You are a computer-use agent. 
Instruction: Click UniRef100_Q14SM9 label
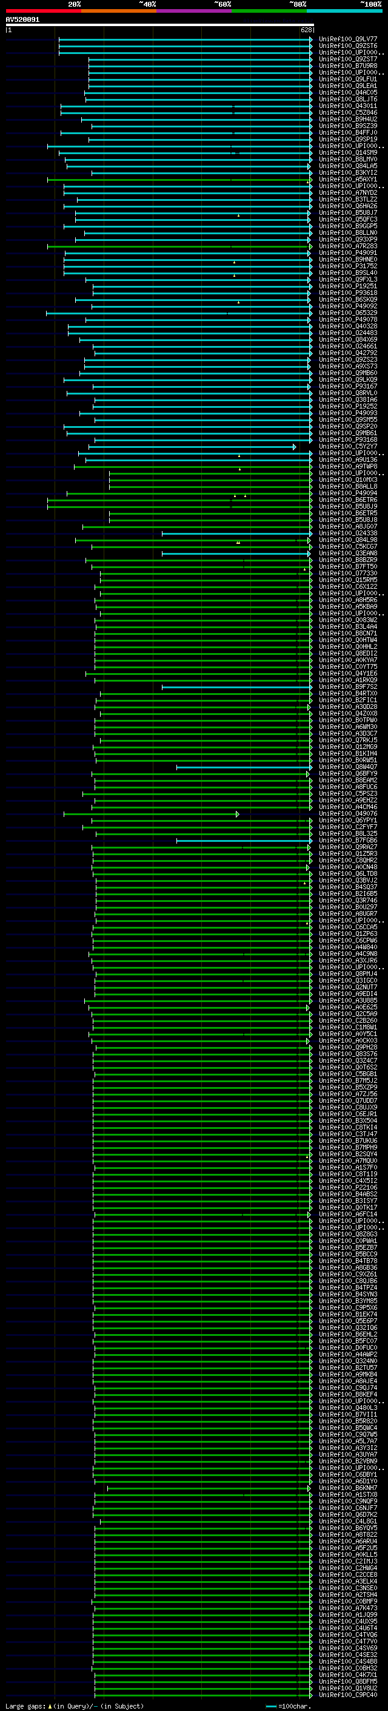[348, 153]
